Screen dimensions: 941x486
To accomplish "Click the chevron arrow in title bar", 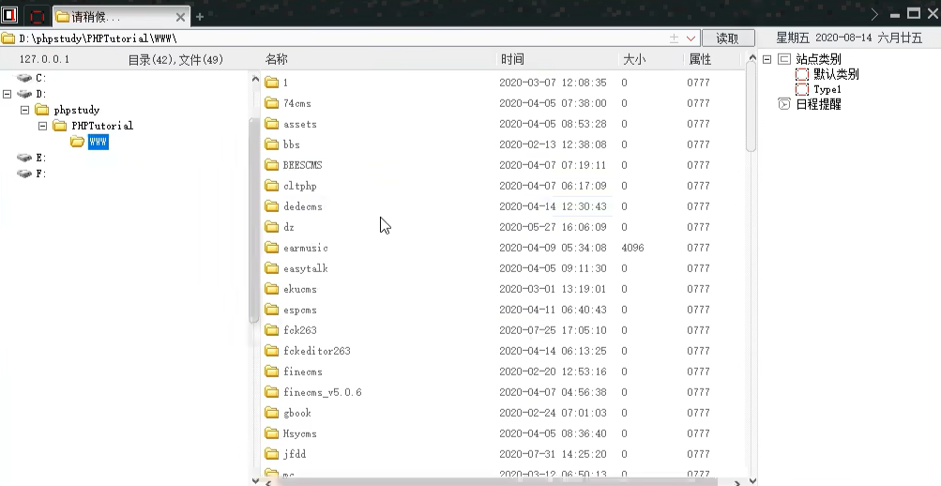I will coord(874,14).
